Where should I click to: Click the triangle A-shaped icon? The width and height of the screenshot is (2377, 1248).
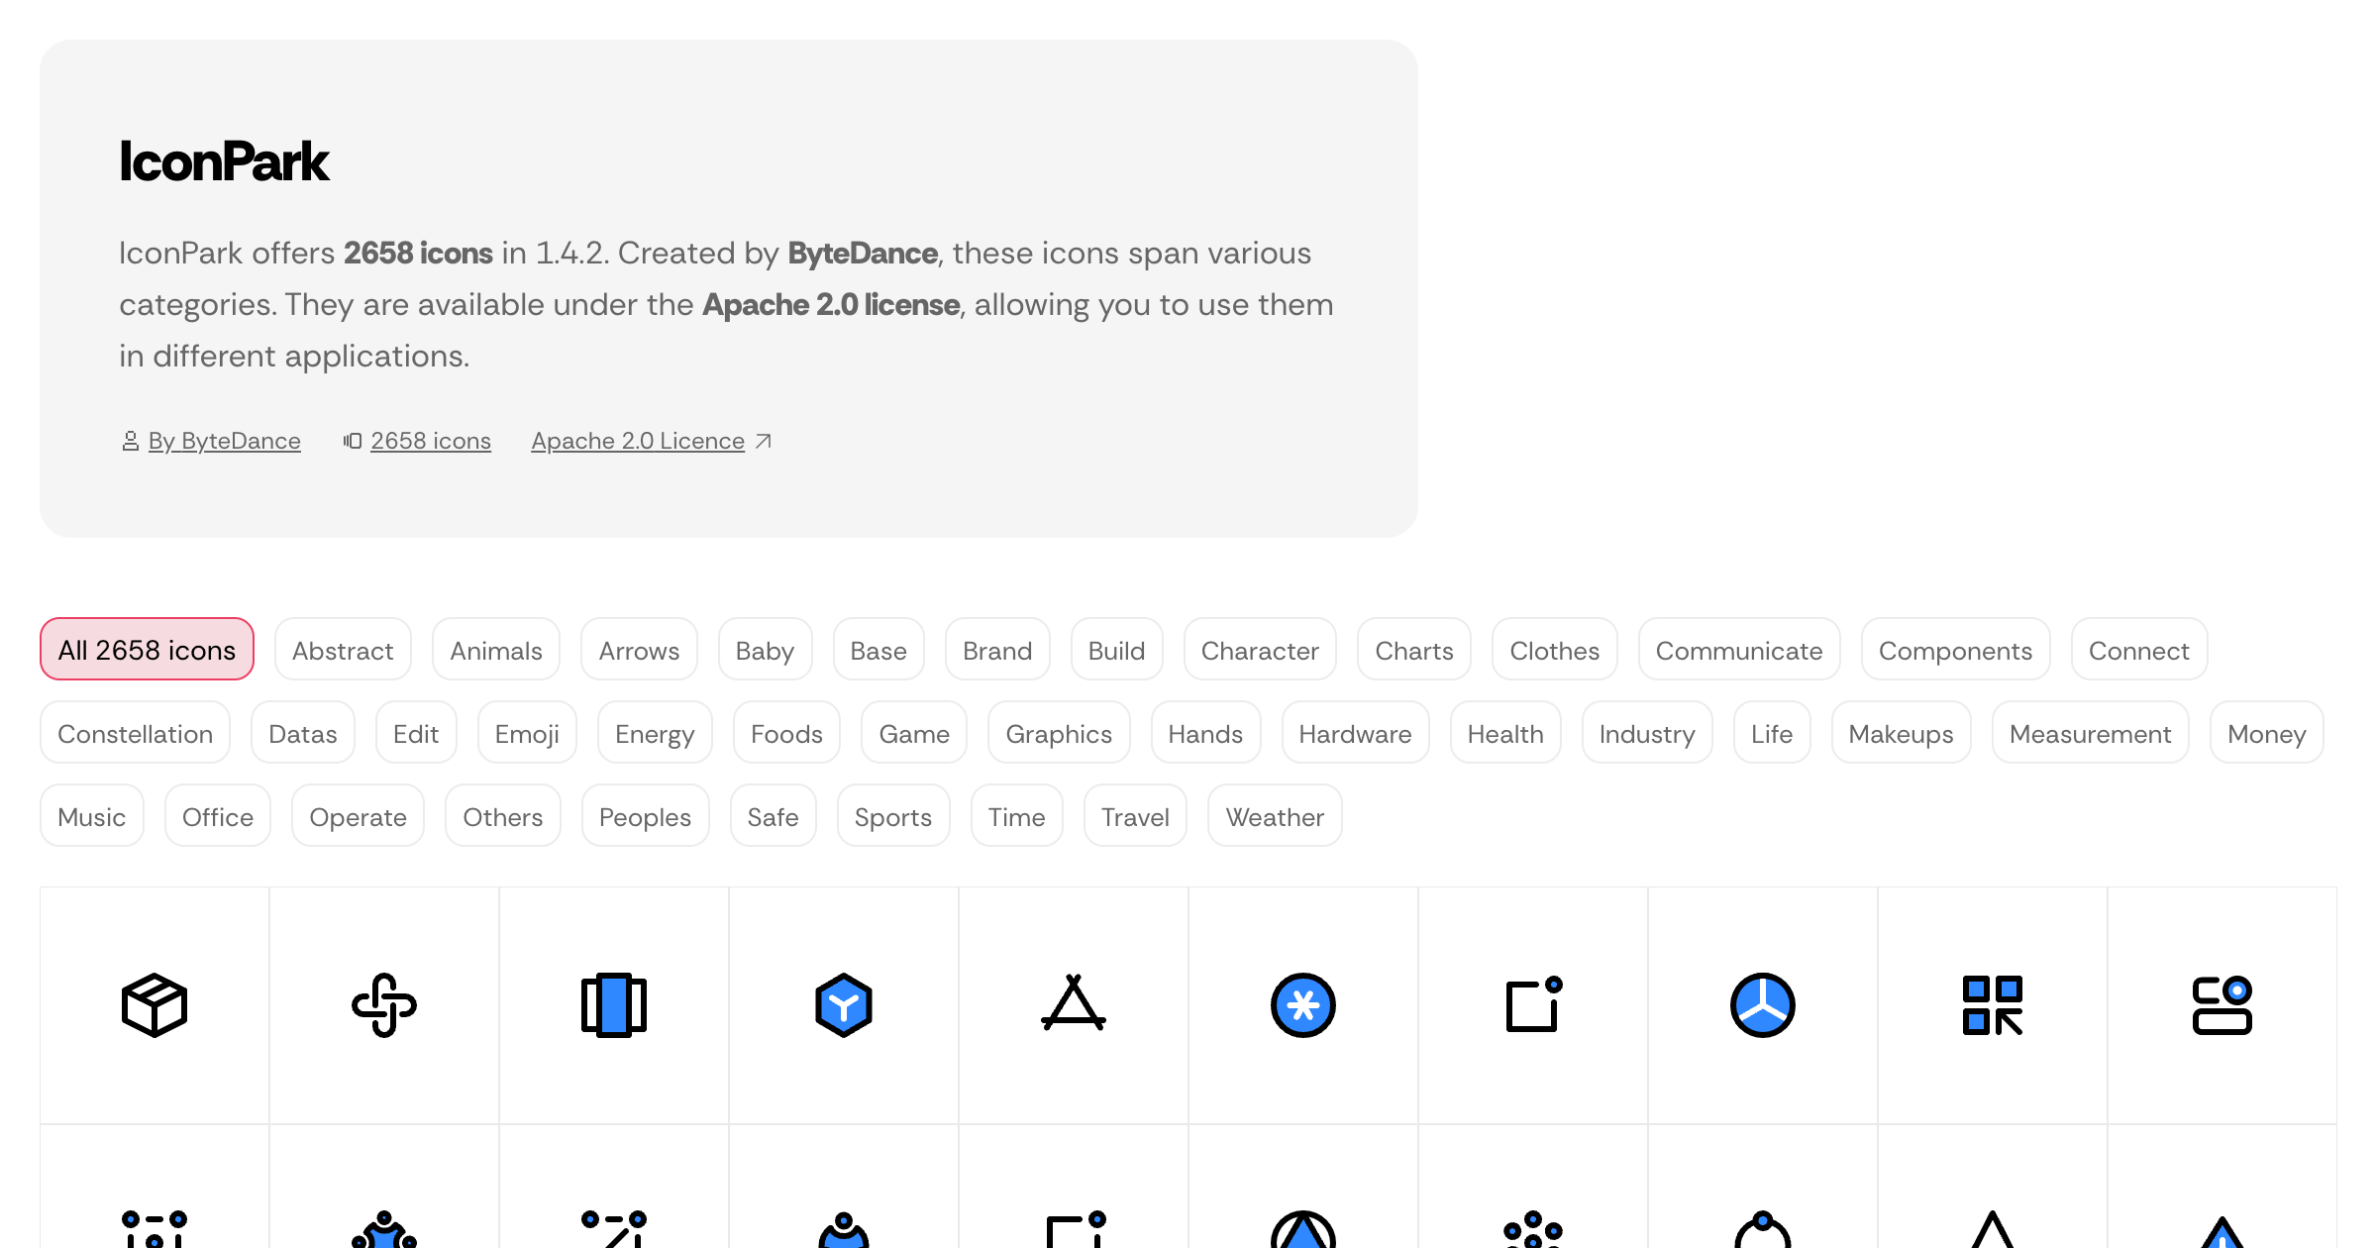click(x=1073, y=1003)
